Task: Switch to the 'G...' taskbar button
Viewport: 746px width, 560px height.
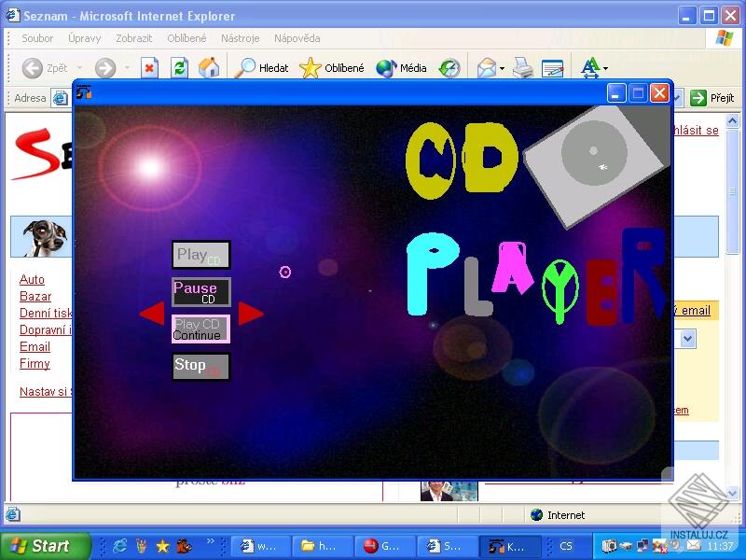Action: coord(384,546)
